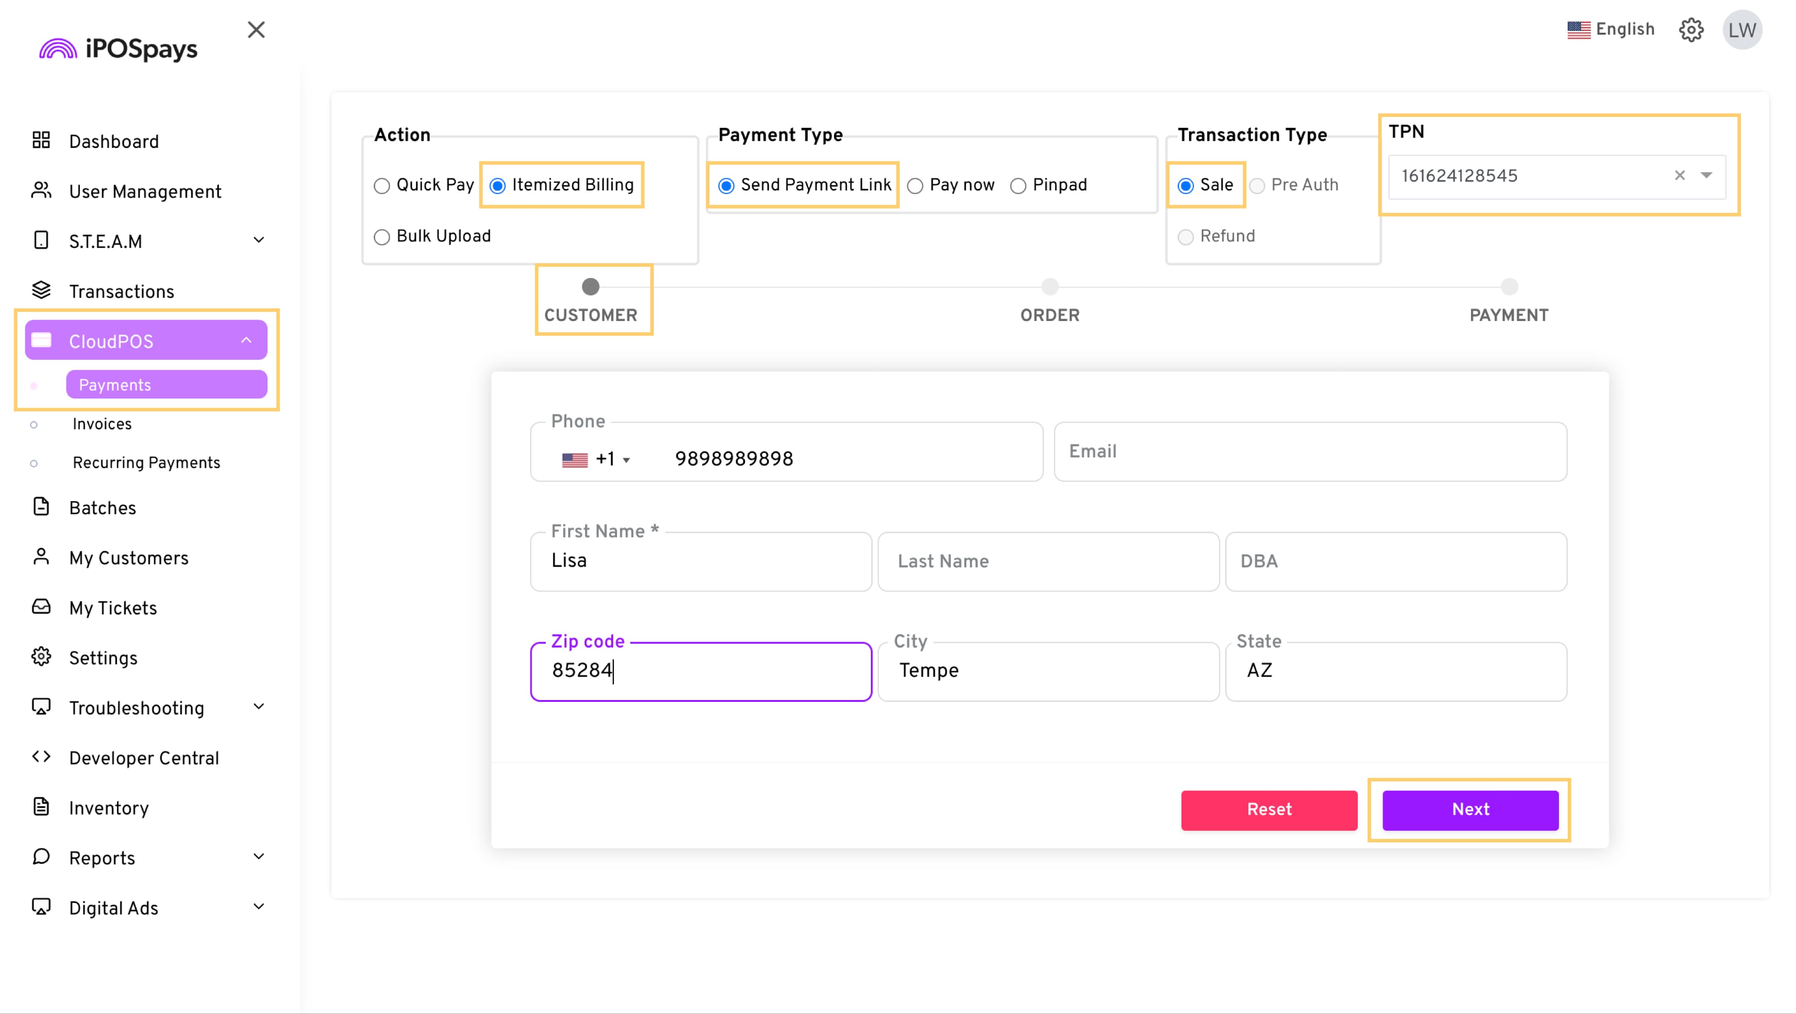Select the Pay now radio option
This screenshot has width=1796, height=1014.
915,185
